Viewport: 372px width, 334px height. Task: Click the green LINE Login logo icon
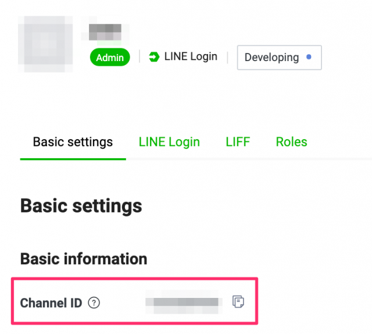point(154,57)
